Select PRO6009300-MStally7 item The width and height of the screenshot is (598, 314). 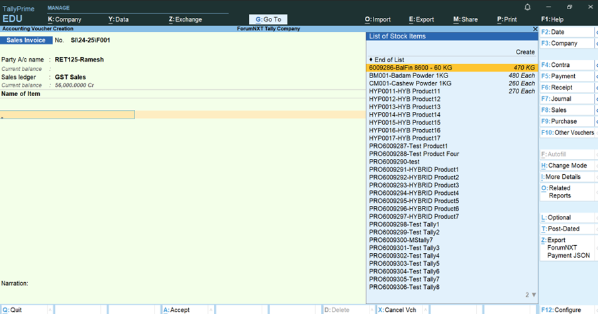(x=452, y=240)
